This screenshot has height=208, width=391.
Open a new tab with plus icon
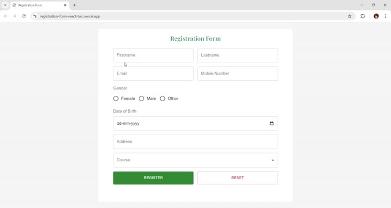[x=74, y=5]
